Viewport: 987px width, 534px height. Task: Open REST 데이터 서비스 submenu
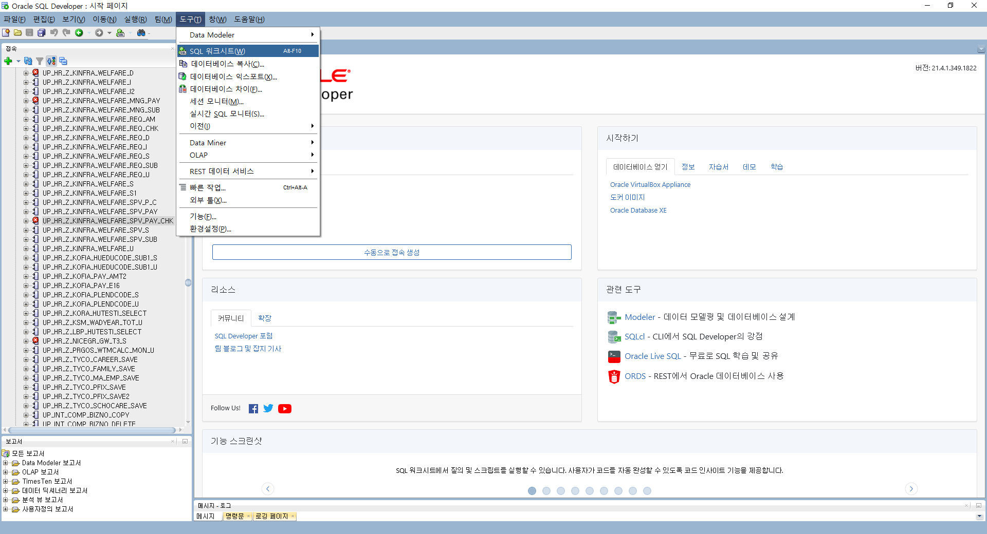tap(248, 171)
